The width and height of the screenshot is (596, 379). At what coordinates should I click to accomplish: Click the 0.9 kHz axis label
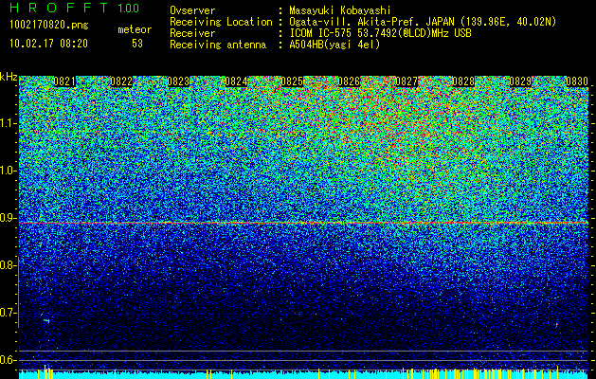click(x=8, y=218)
